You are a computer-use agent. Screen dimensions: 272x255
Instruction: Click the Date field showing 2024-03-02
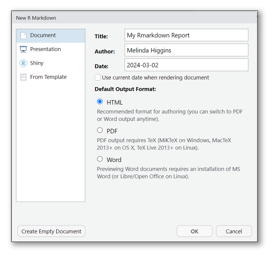(186, 65)
